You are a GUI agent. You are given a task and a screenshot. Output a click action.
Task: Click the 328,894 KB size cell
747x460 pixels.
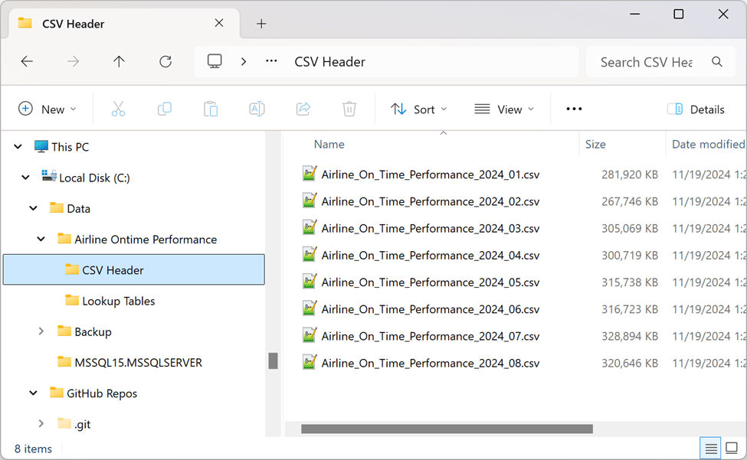[x=629, y=336]
